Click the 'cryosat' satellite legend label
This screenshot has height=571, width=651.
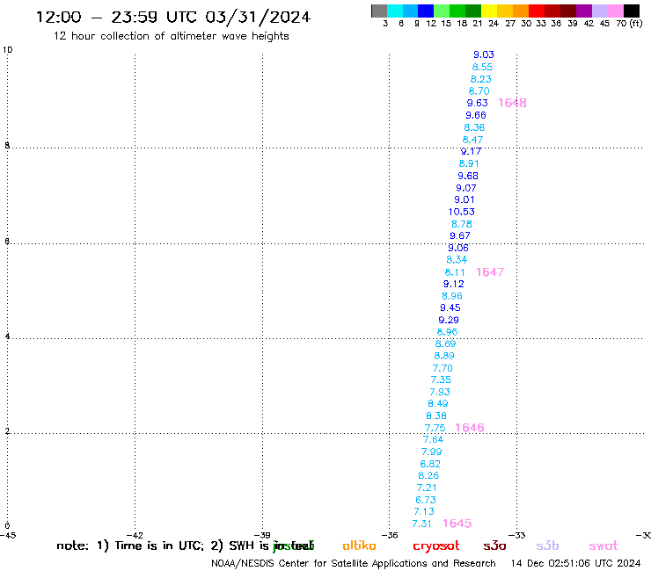coord(436,546)
